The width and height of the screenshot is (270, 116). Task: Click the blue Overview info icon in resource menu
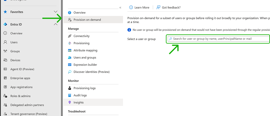[x=70, y=13]
